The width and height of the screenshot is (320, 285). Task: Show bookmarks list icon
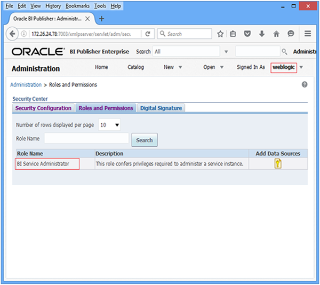coord(233,34)
